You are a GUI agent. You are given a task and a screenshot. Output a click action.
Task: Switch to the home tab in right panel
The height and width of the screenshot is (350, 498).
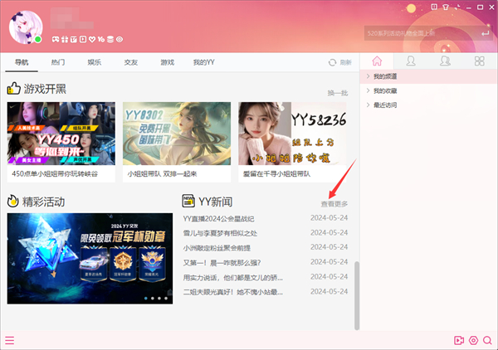[x=377, y=61]
